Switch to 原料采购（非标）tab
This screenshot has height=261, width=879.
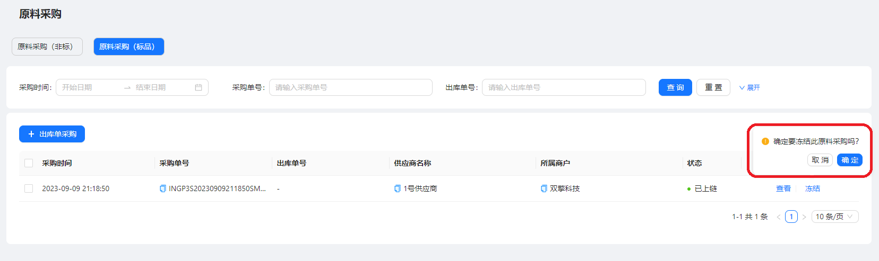[x=47, y=47]
